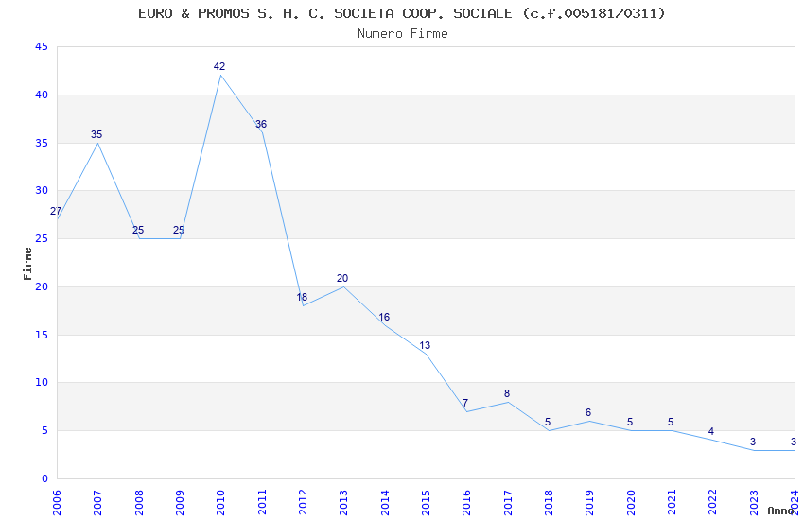Click the x-axis year 2012
The height and width of the screenshot is (520, 804).
coord(303,503)
